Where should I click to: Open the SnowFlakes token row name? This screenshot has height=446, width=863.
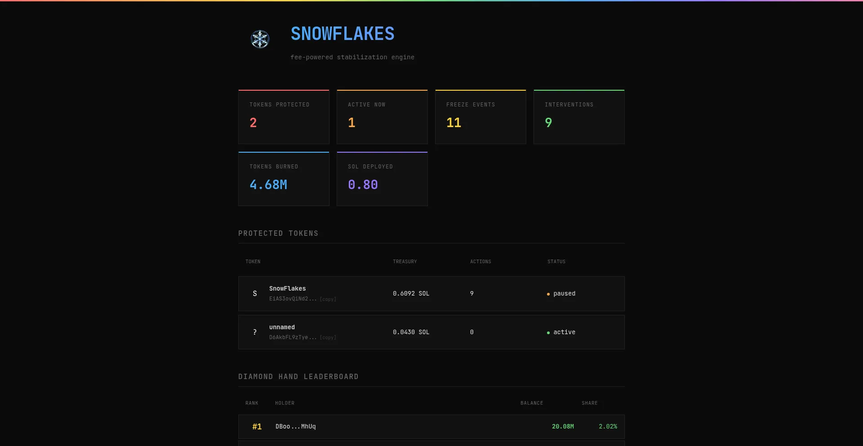(287, 288)
